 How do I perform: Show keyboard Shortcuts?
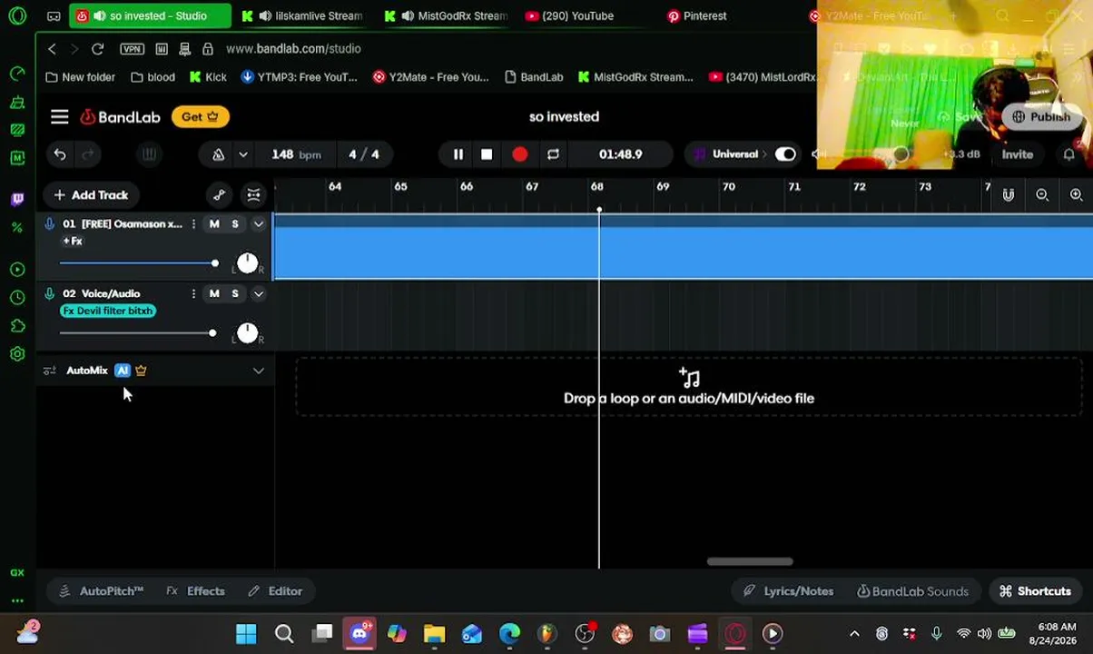tap(1036, 591)
